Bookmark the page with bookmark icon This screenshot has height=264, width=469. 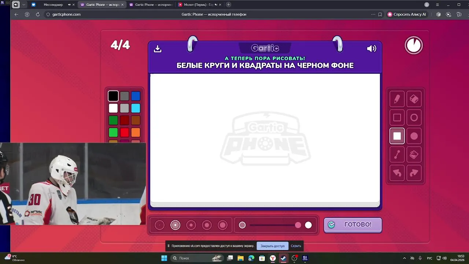pyautogui.click(x=380, y=14)
